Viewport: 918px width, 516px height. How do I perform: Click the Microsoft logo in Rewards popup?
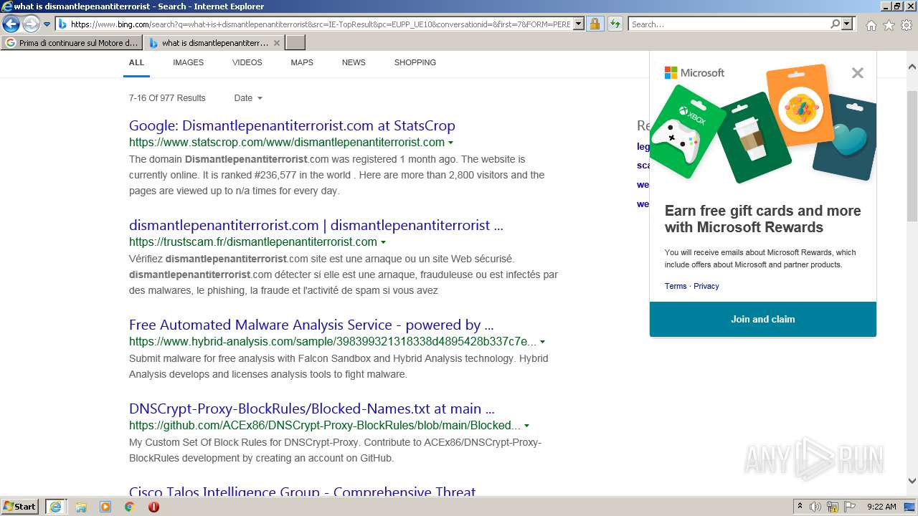coord(694,72)
